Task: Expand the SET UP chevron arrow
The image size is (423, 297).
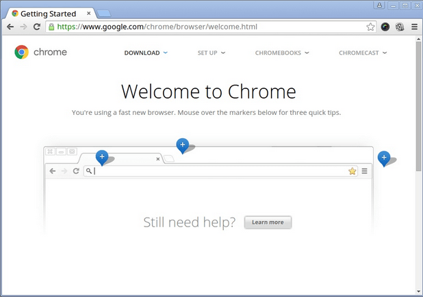Action: point(223,53)
